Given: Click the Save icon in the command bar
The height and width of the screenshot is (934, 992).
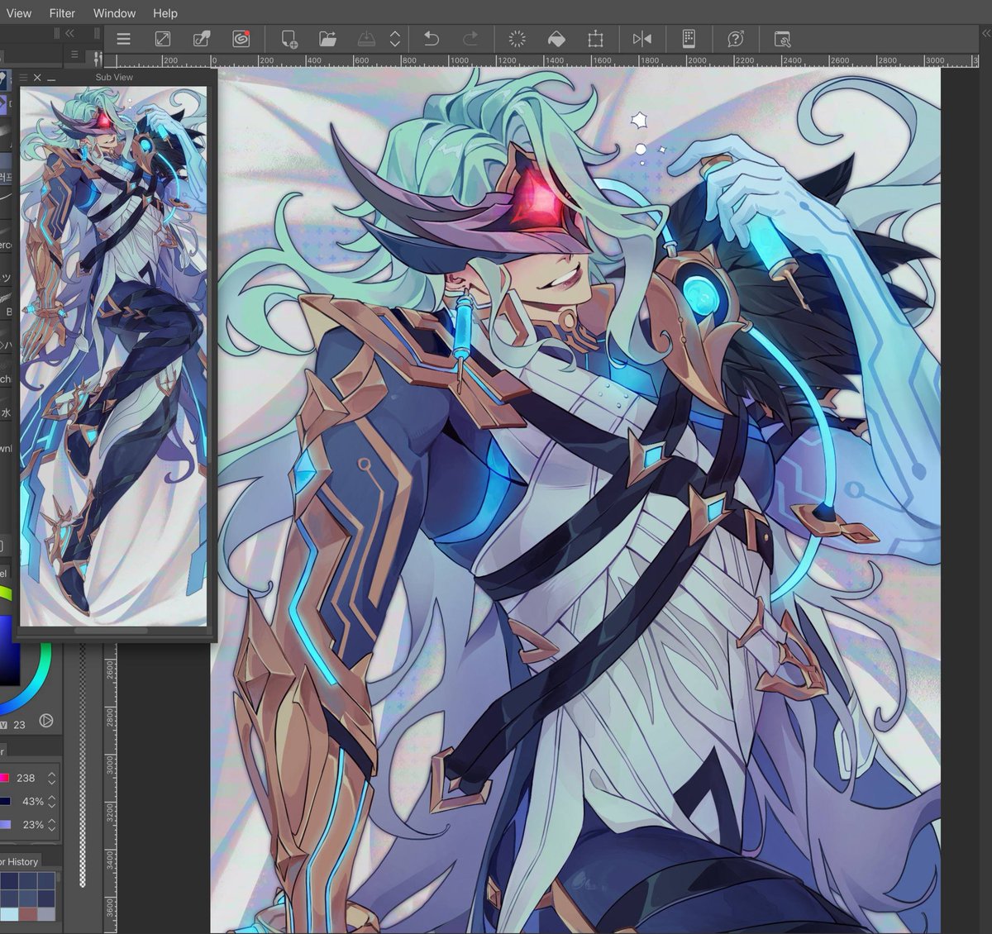Looking at the screenshot, I should click(x=366, y=39).
